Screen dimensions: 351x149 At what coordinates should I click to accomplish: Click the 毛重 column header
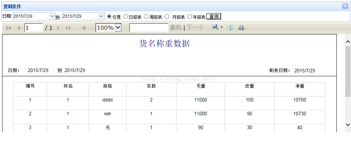pyautogui.click(x=200, y=86)
